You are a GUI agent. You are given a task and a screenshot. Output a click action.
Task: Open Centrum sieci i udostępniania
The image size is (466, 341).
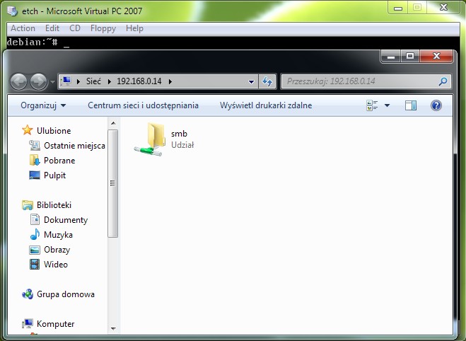[x=143, y=105]
